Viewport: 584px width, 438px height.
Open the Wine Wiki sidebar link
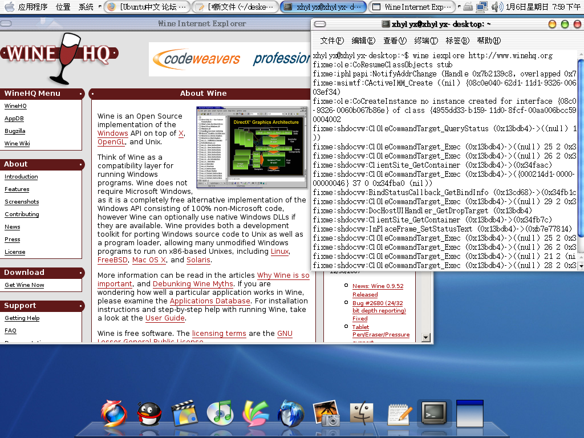(x=17, y=143)
